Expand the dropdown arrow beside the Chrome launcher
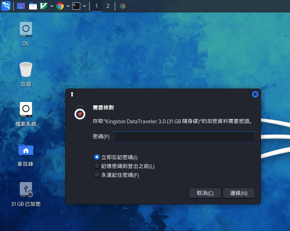Viewport: 290px width, 231px height. coord(68,6)
